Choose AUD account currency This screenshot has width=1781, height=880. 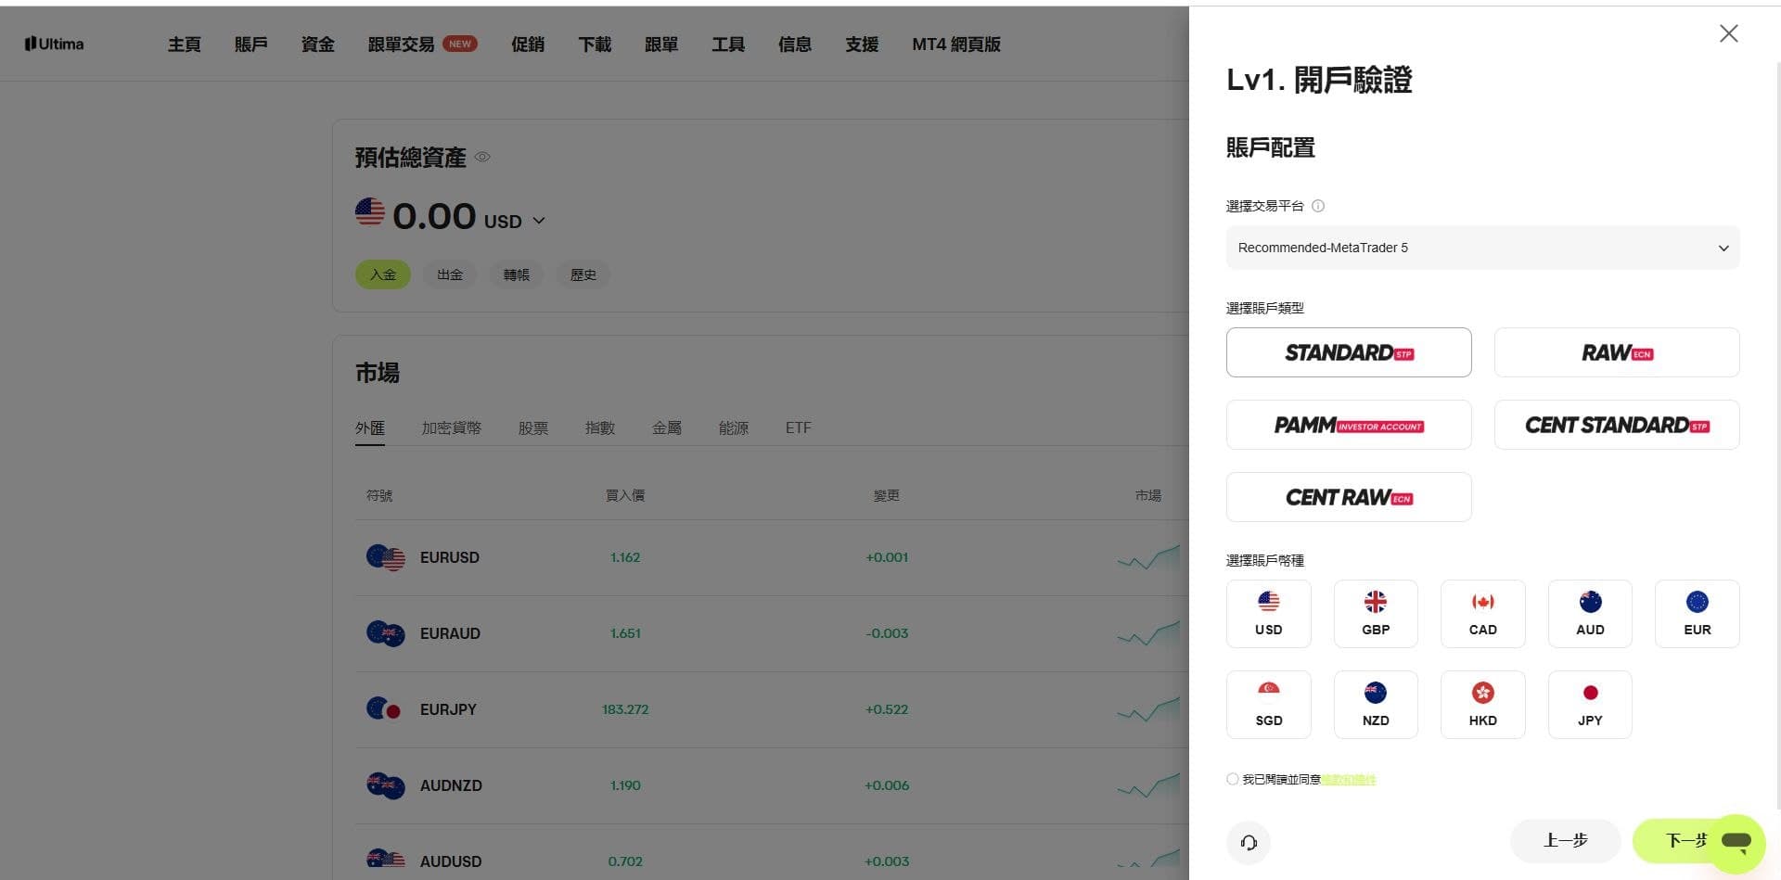[x=1590, y=614]
